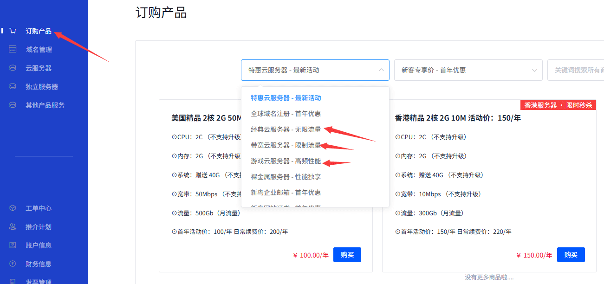The height and width of the screenshot is (284, 604).
Task: Click 首年活动价: 150/年 日常续费价: 220/年
Action: [x=453, y=232]
